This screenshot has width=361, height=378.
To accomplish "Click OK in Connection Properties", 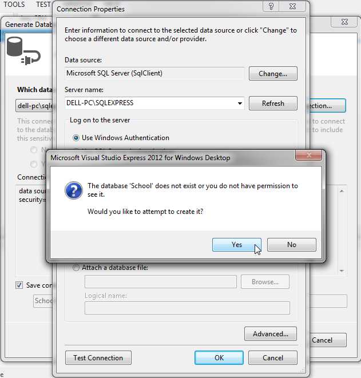I will click(x=219, y=358).
